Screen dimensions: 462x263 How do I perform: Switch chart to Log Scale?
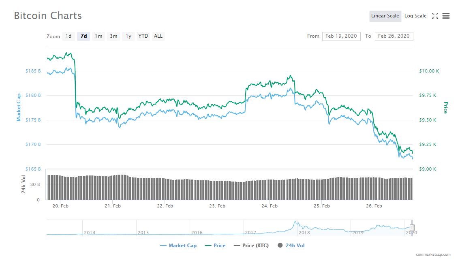pyautogui.click(x=415, y=16)
